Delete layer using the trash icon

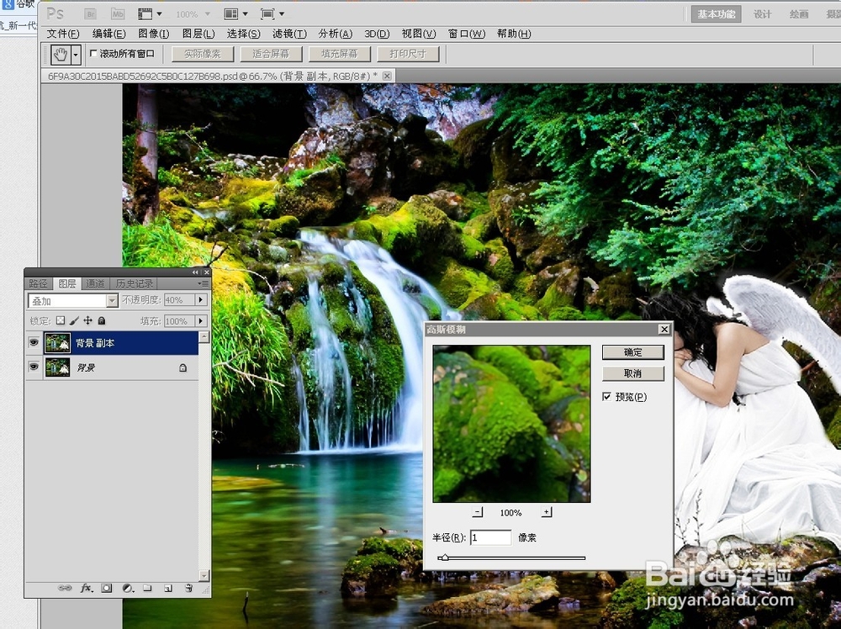pos(188,588)
